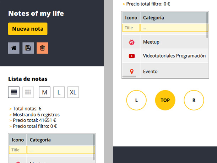Click the yellow TOP circle button

click(165, 100)
